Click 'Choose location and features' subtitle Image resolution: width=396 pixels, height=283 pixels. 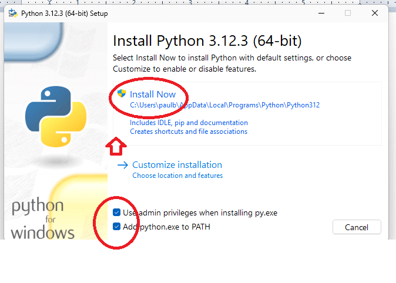pos(177,176)
